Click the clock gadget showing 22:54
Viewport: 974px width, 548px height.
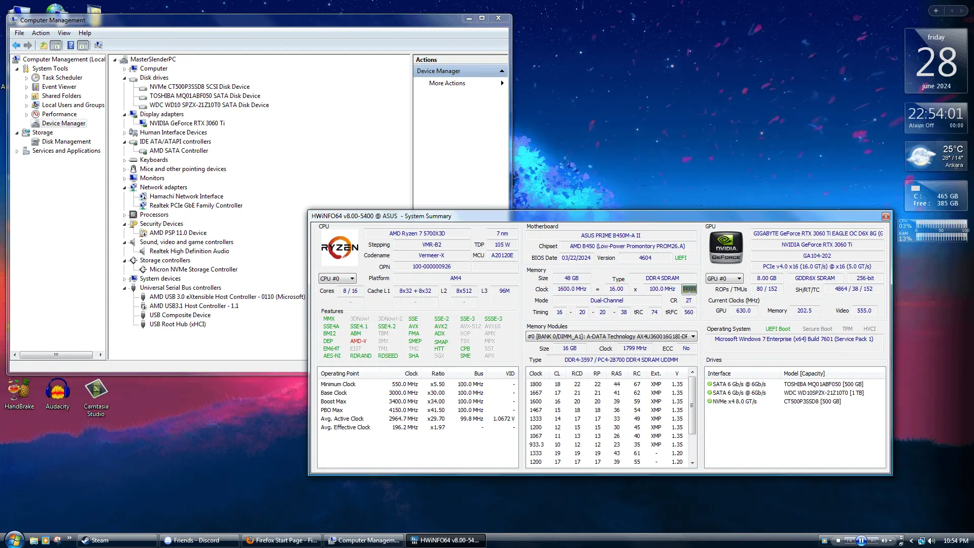pos(935,118)
